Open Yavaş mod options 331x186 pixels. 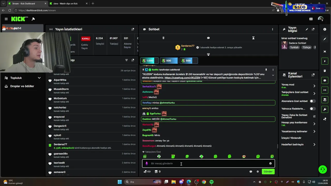coord(298,86)
